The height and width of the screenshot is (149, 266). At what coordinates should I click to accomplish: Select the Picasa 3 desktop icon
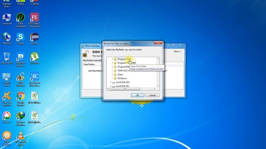(x=7, y=117)
